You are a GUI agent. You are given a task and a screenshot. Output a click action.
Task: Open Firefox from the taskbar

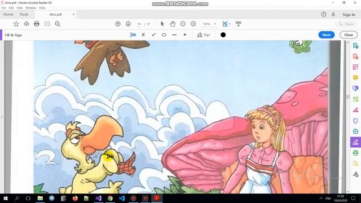[75, 198]
